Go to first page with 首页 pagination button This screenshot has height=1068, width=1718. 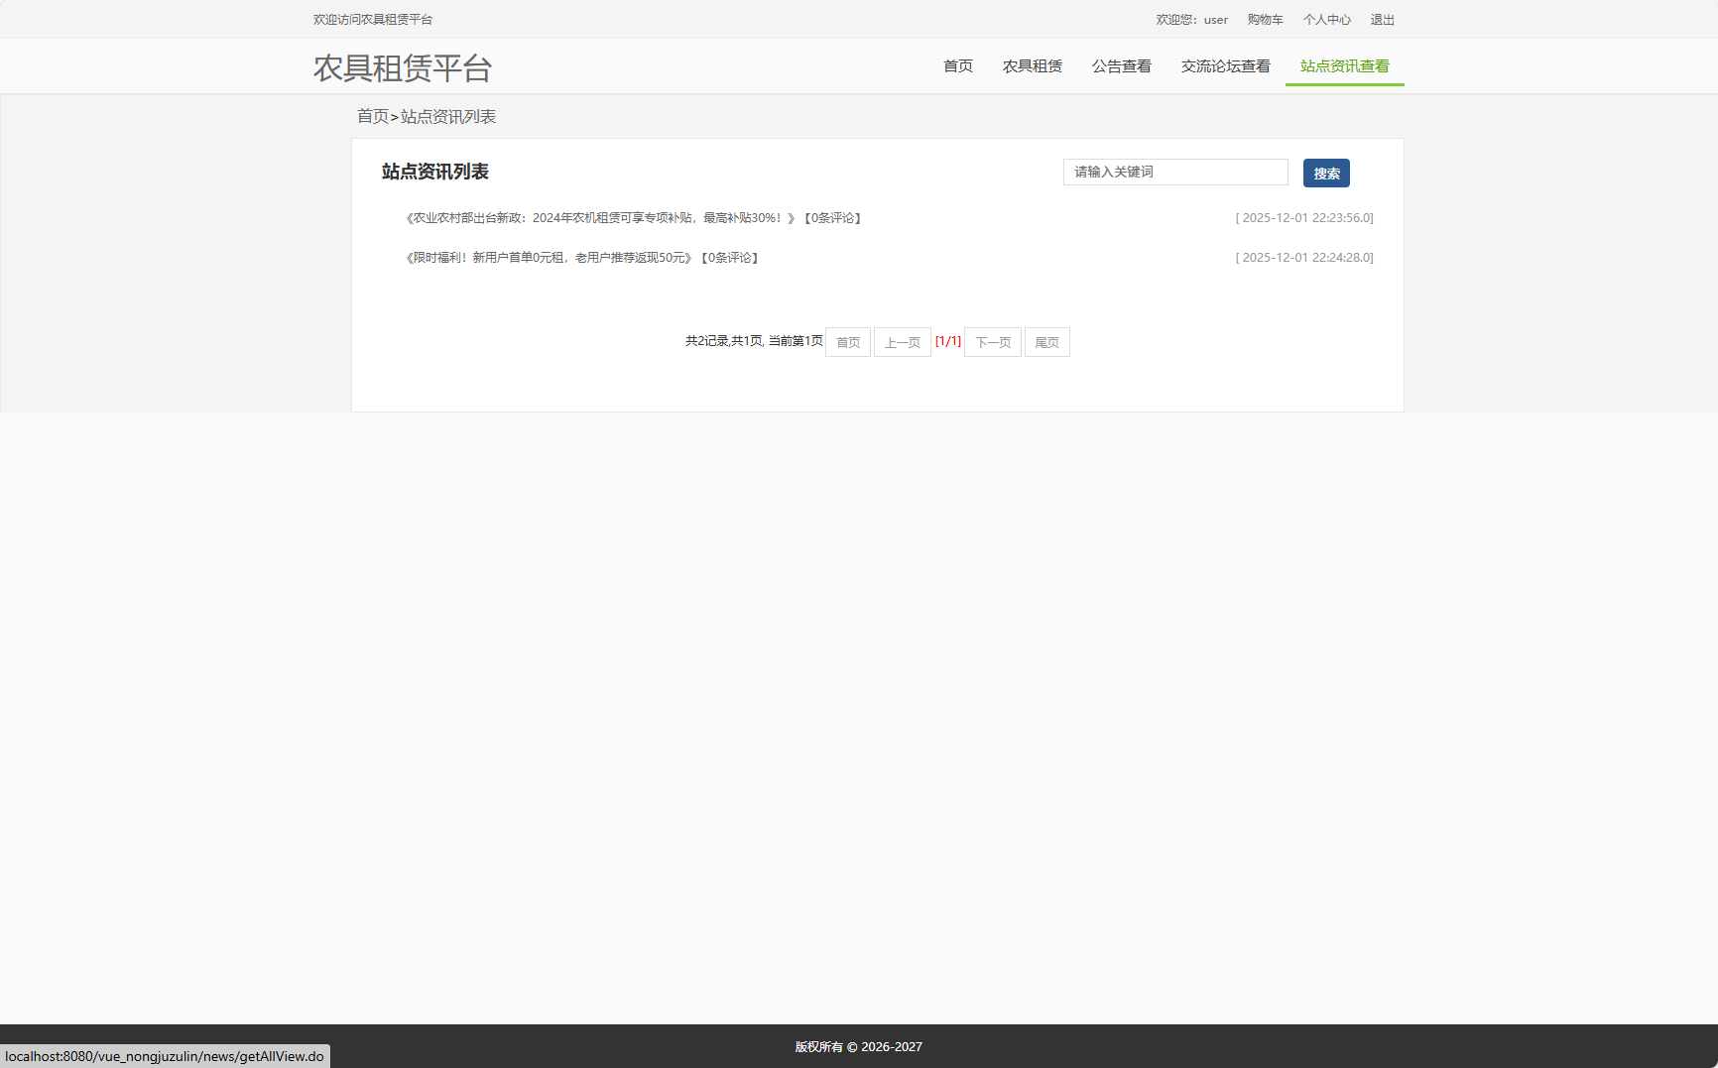point(847,341)
